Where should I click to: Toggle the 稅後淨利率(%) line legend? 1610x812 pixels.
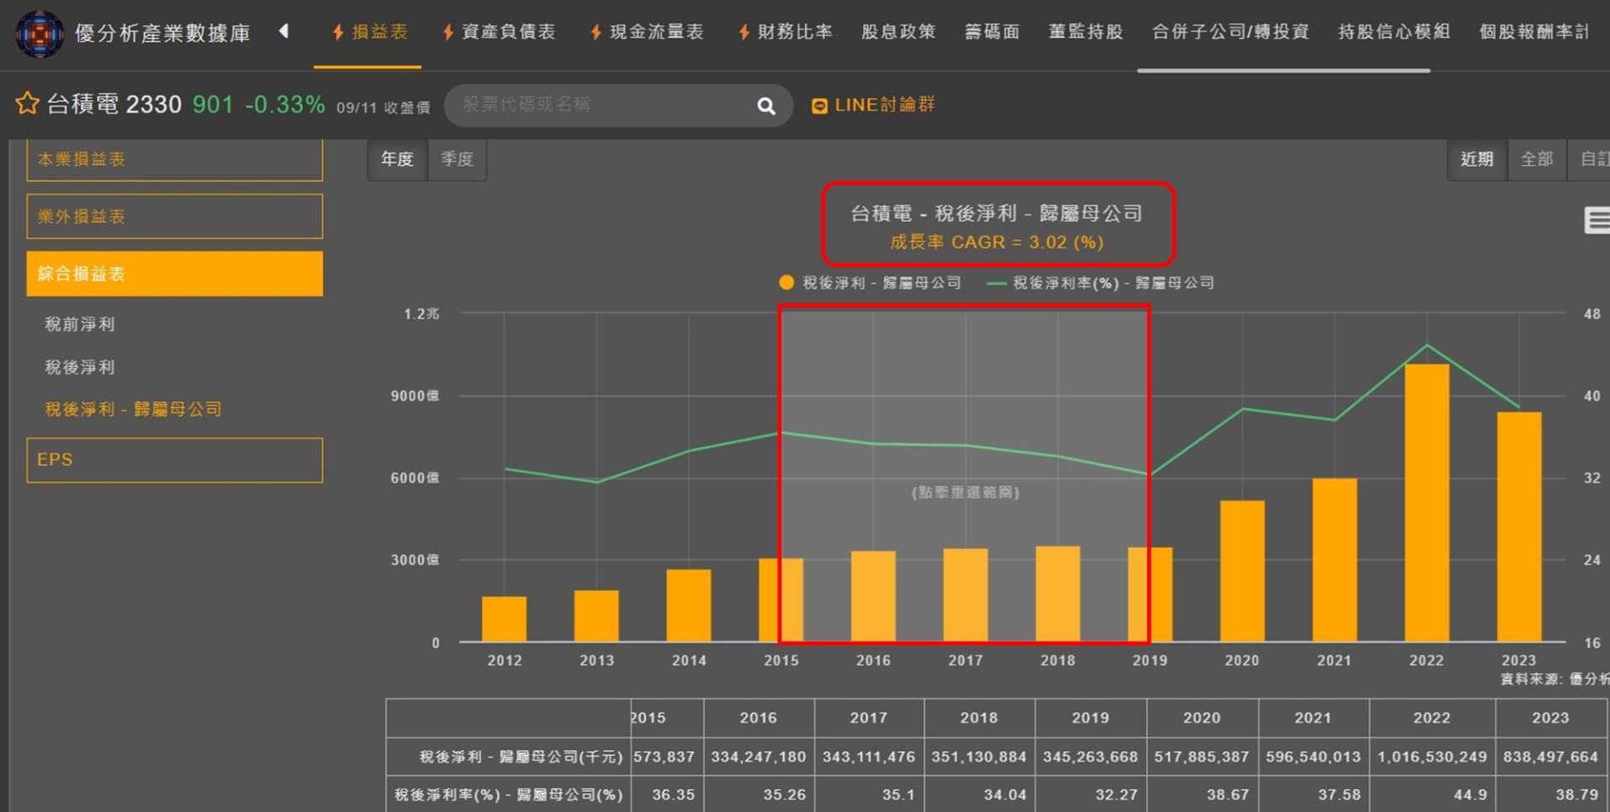click(x=1101, y=282)
